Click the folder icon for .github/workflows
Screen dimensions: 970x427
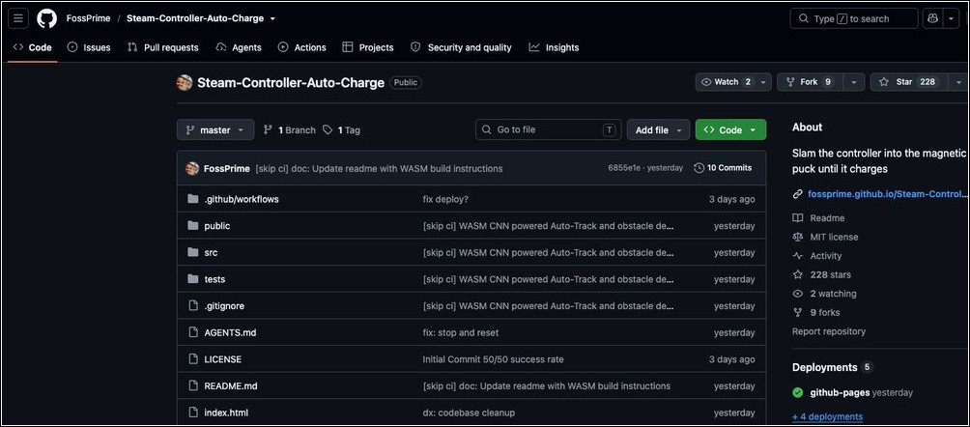pyautogui.click(x=193, y=199)
